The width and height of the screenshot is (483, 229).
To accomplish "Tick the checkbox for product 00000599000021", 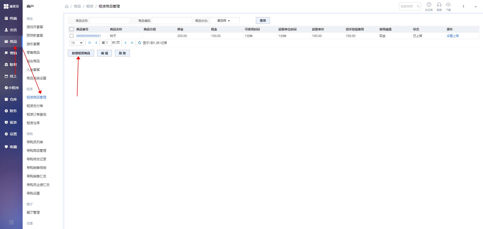I will coord(72,36).
